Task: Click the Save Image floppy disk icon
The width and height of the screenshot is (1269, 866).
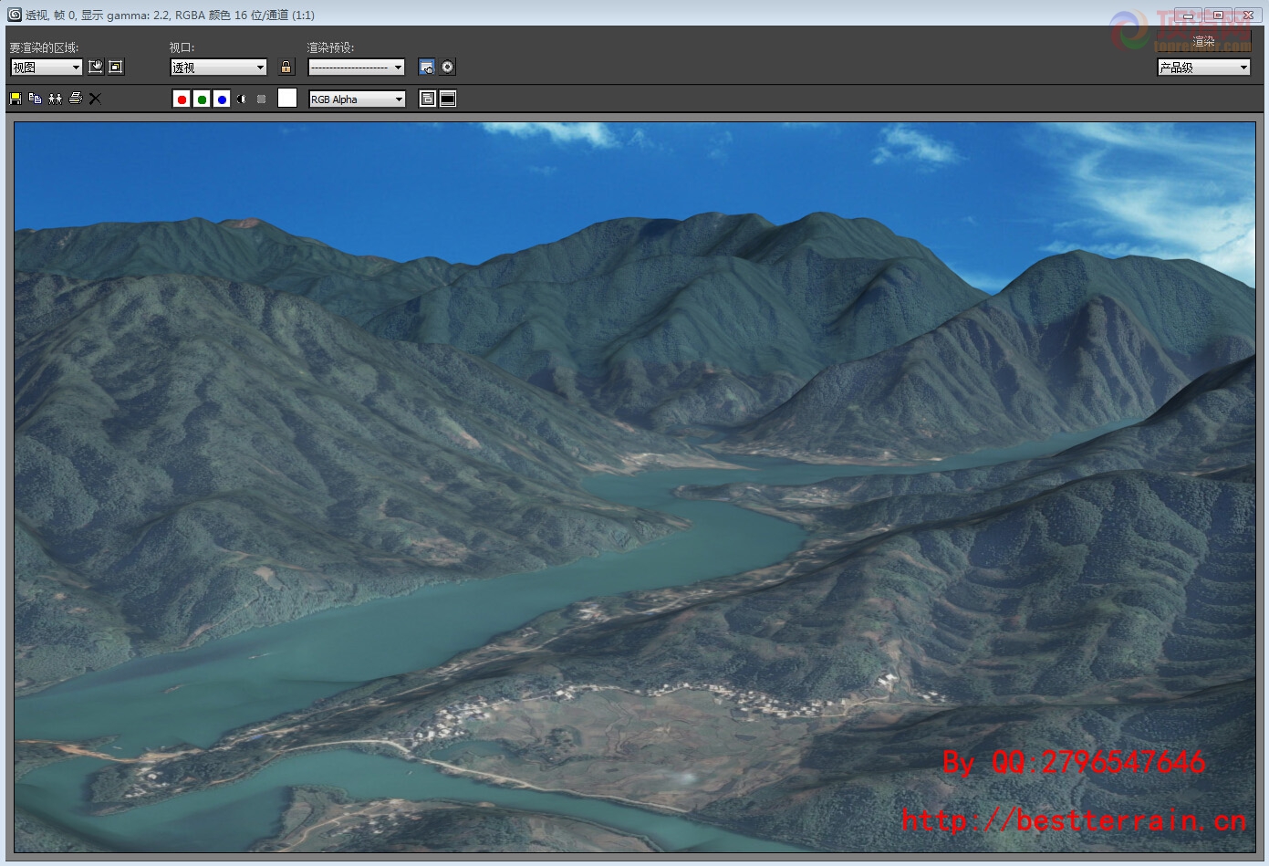Action: pyautogui.click(x=16, y=99)
